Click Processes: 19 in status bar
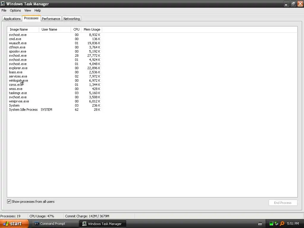The height and width of the screenshot is (228, 304). pos(10,216)
